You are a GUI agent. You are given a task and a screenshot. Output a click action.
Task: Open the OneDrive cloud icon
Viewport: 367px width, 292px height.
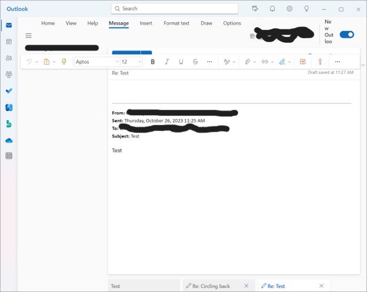coord(9,140)
